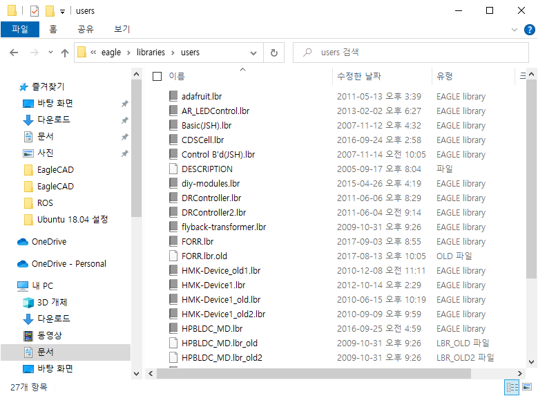Select the adafruit.lbr file icon
Screen dimensions: 538x396
point(173,96)
